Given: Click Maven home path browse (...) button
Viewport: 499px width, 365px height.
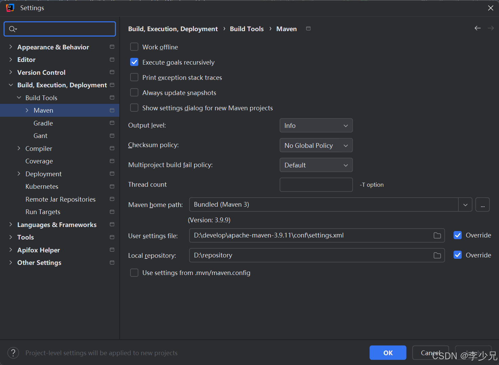Looking at the screenshot, I should coord(483,205).
